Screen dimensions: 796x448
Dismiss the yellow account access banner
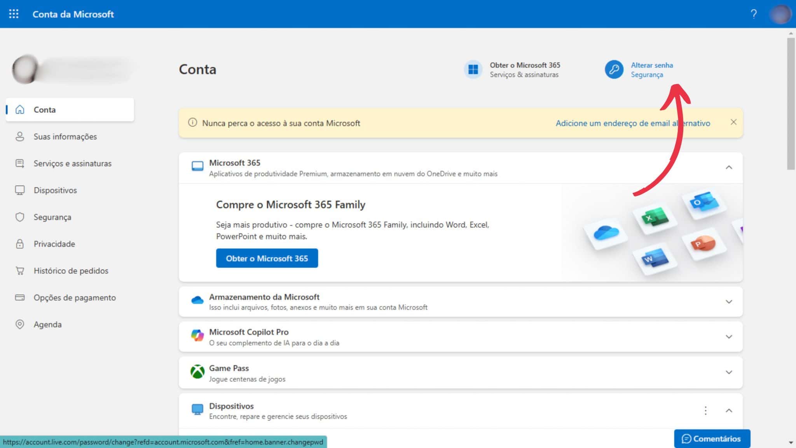pyautogui.click(x=733, y=122)
